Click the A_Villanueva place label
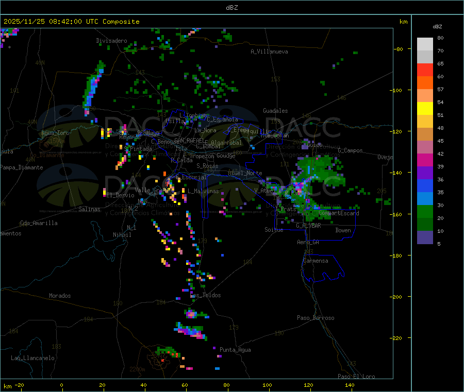 pos(269,52)
